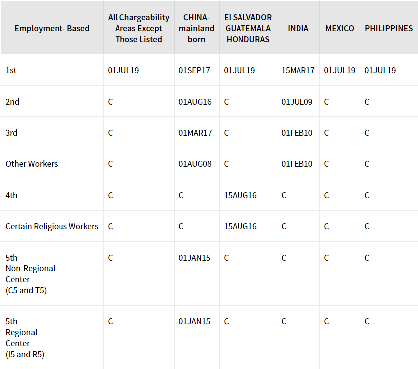Screen dimensions: 418x369
Task: Click the 1st preference row label
Action: [11, 70]
